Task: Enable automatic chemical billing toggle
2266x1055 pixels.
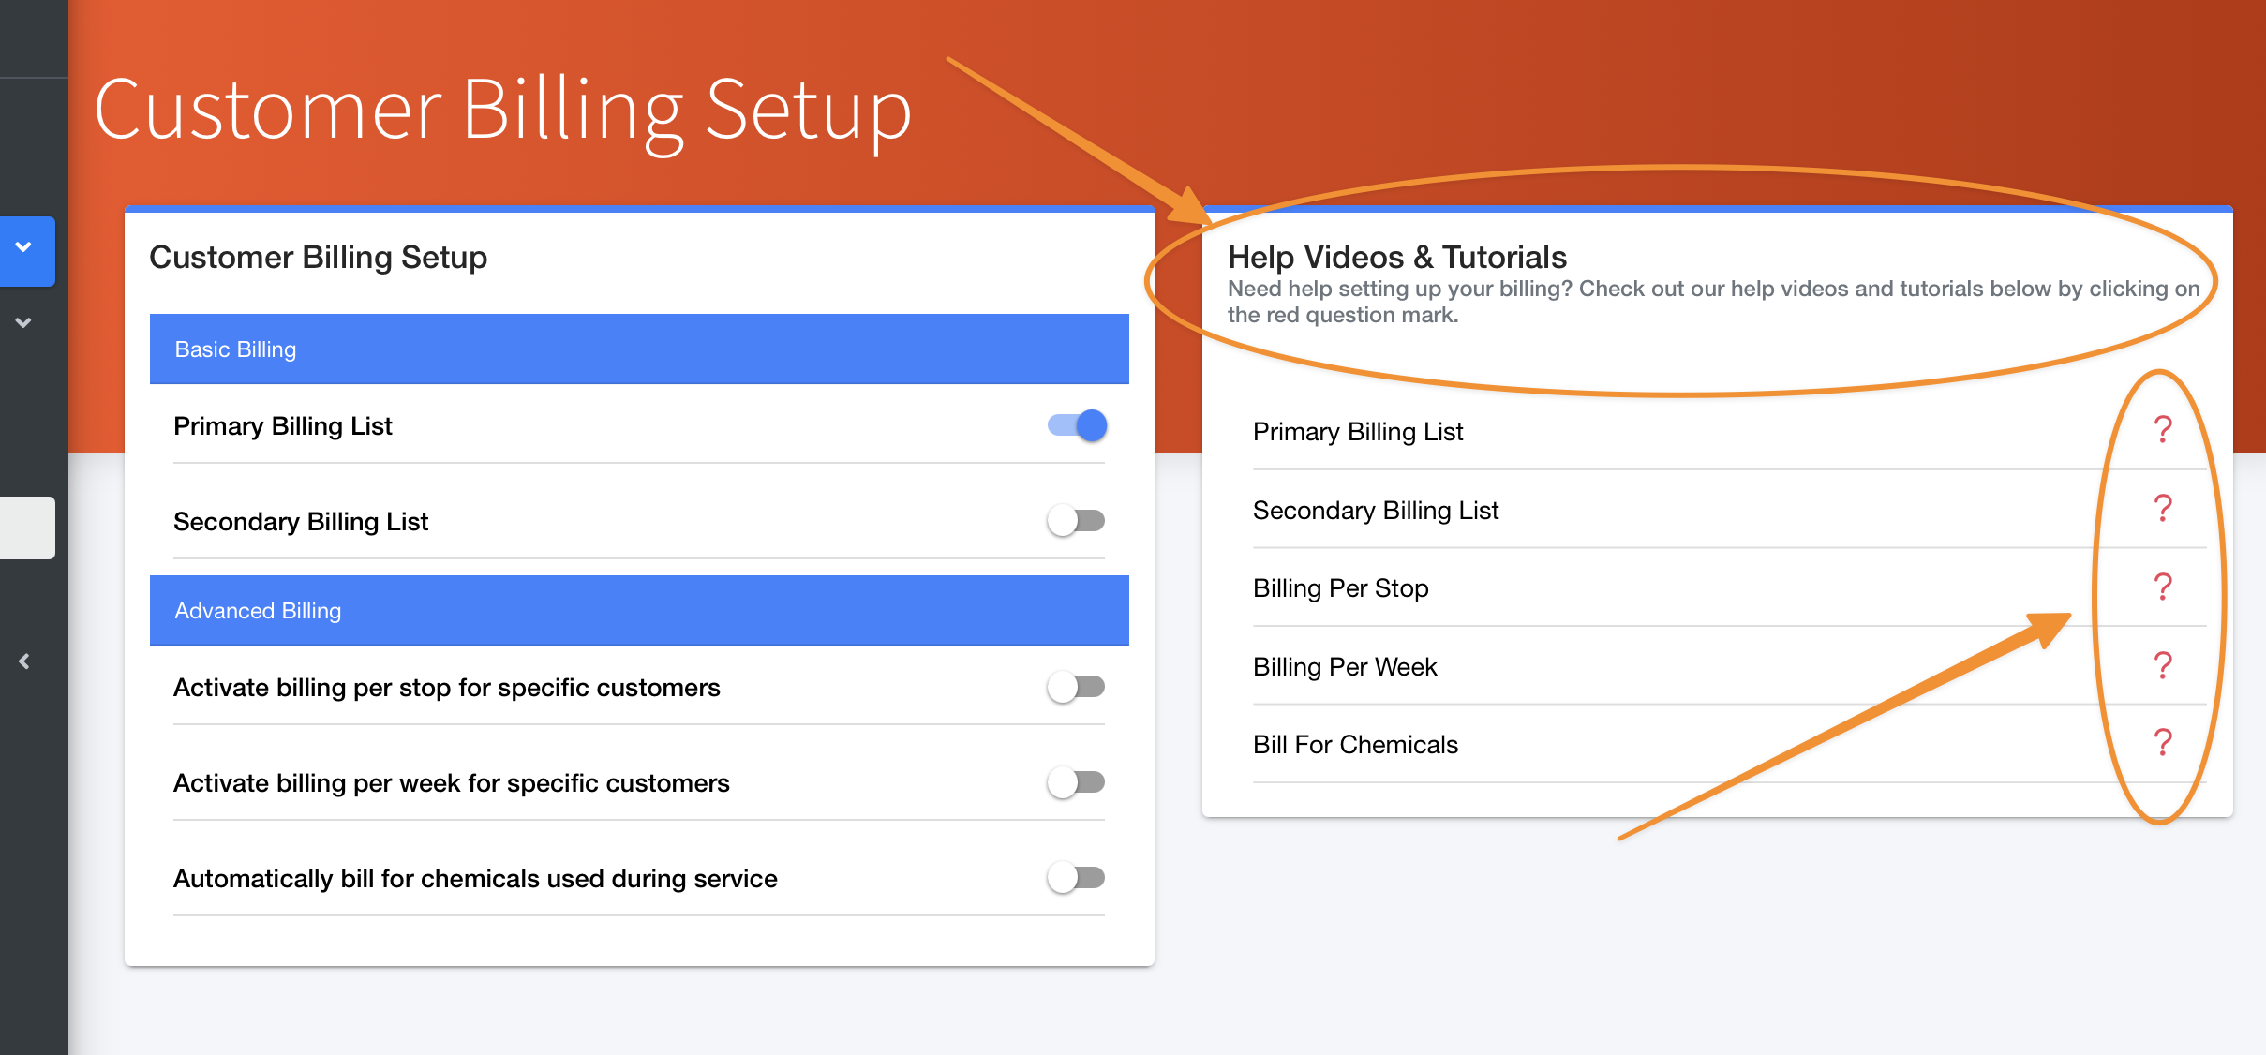Action: (x=1077, y=878)
